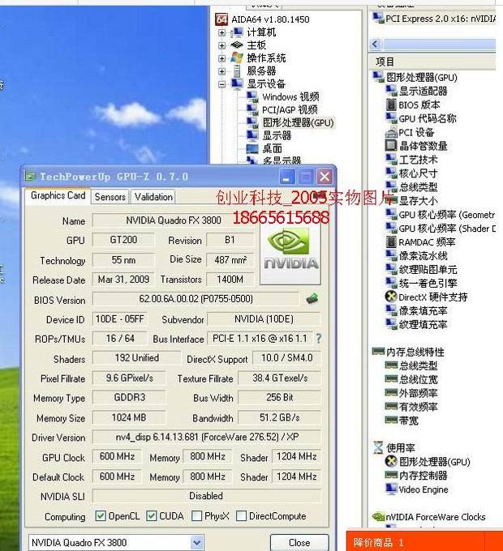Viewport: 503px width, 551px height.
Task: Click the BIOS 版本 chip icon
Action: click(x=391, y=105)
